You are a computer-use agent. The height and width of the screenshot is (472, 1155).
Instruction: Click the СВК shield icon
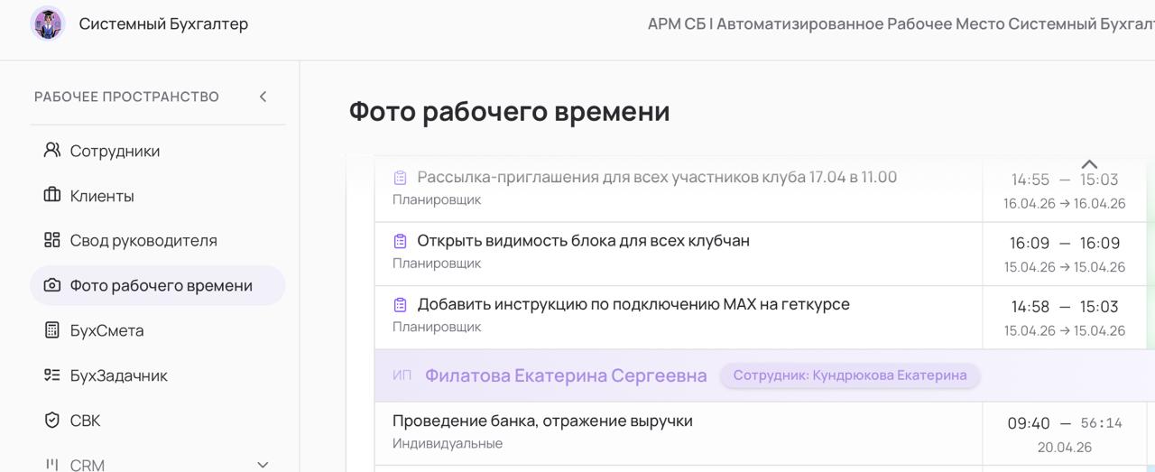52,421
